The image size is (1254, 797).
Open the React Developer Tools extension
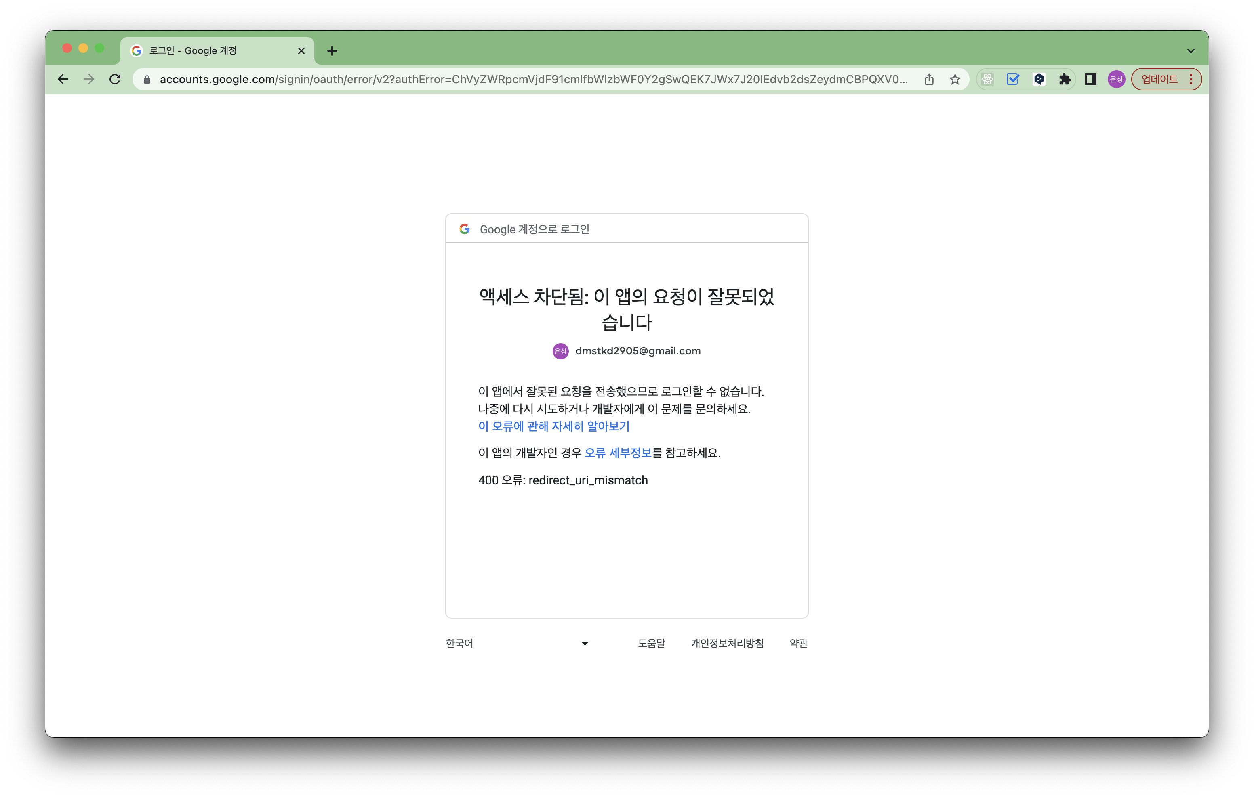point(987,79)
